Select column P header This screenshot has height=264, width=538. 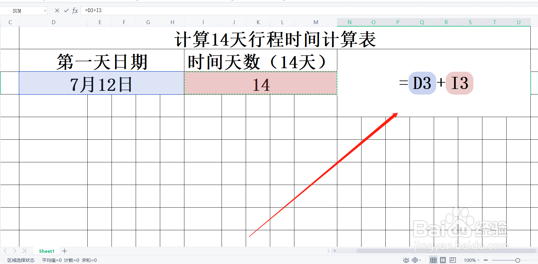[x=398, y=22]
